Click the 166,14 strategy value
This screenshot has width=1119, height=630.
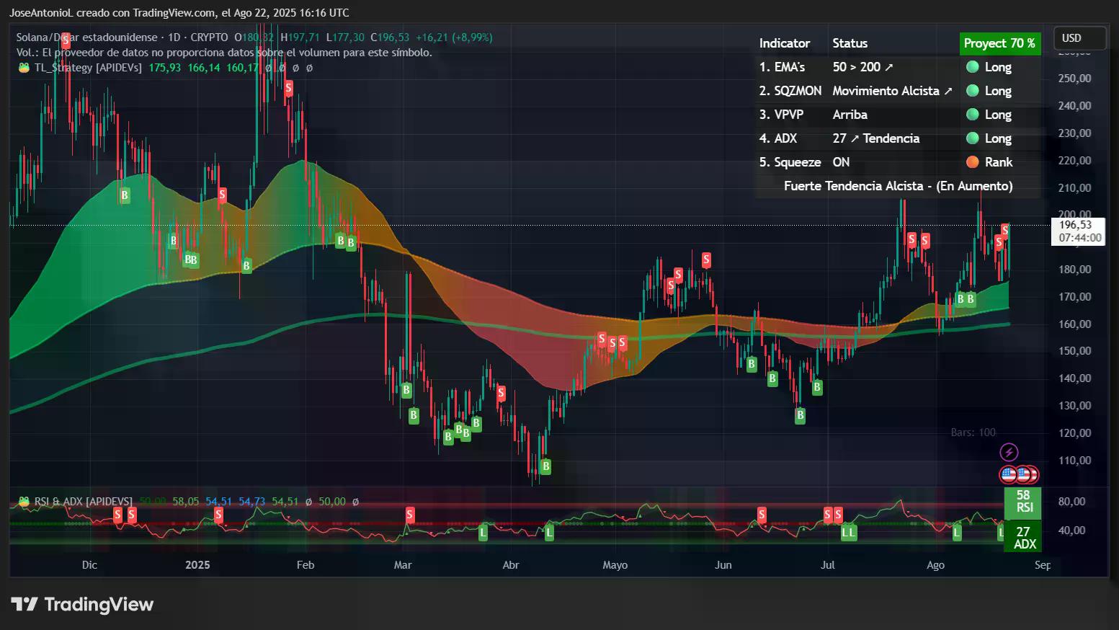click(x=204, y=68)
